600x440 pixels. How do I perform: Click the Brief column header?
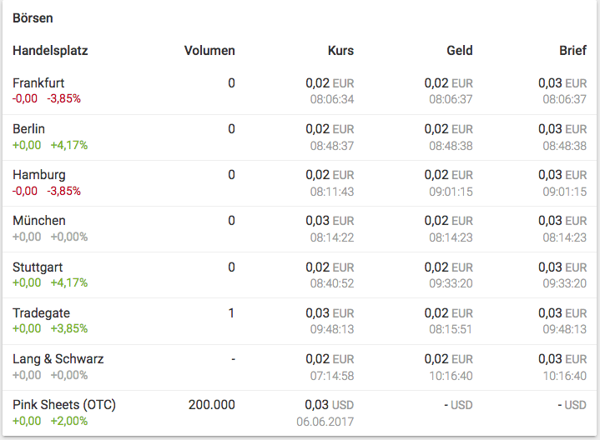(x=572, y=51)
